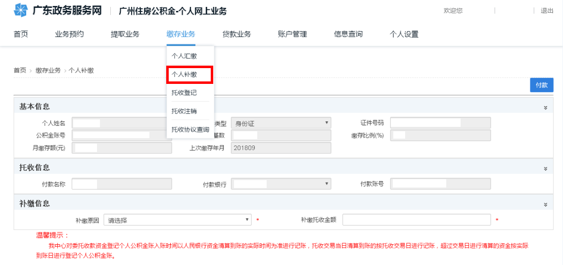The width and height of the screenshot is (563, 265).
Task: Click the 退出 logout link
Action: coord(547,11)
